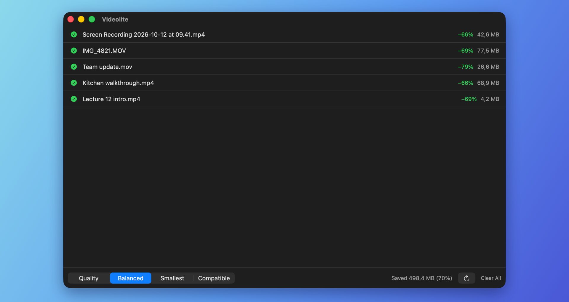
Task: Click the 26,6 MB file size
Action: [488, 67]
